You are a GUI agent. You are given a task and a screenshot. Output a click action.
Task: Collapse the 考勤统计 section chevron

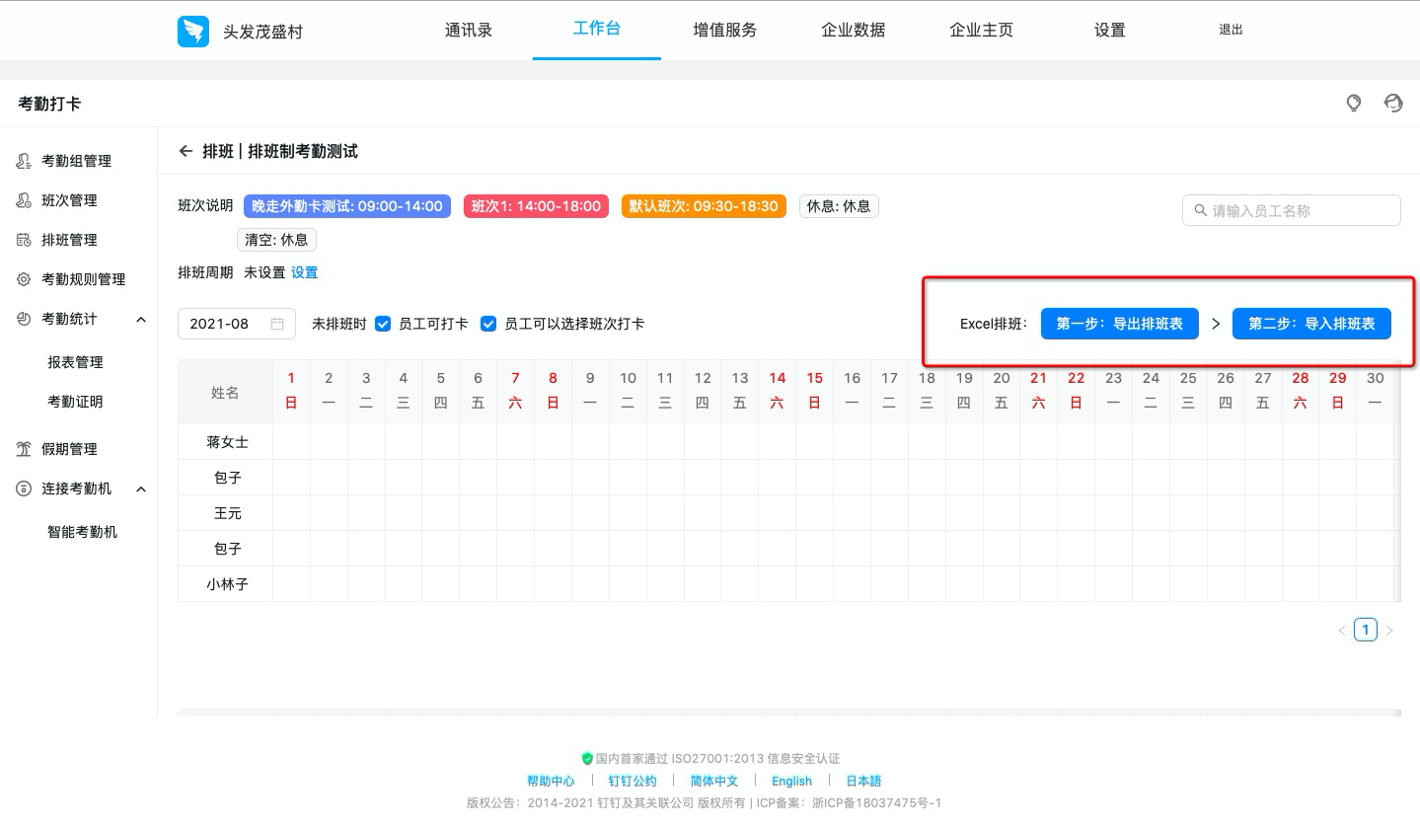point(140,319)
